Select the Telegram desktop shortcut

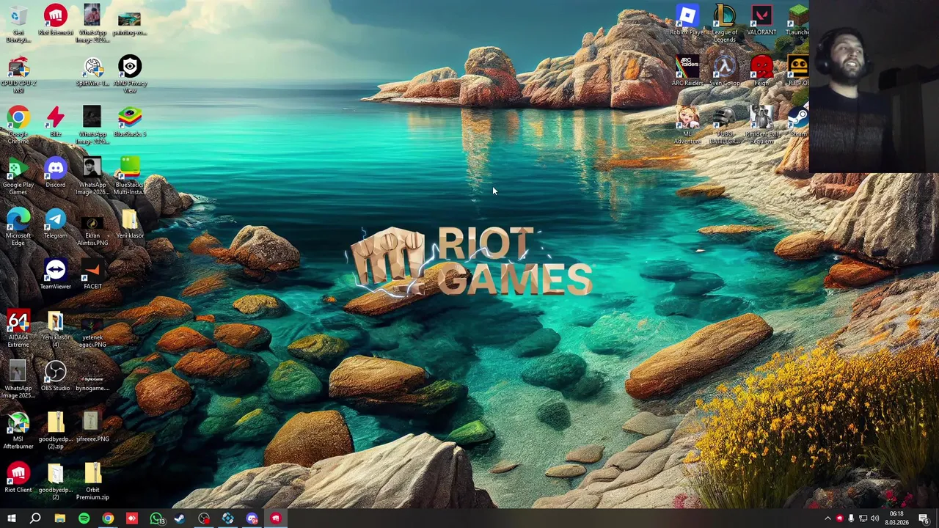tap(56, 224)
